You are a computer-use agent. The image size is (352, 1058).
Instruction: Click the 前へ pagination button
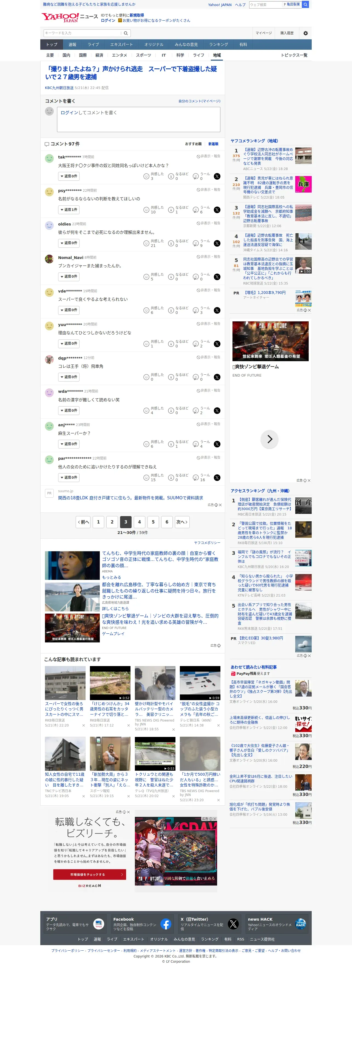pyautogui.click(x=83, y=522)
